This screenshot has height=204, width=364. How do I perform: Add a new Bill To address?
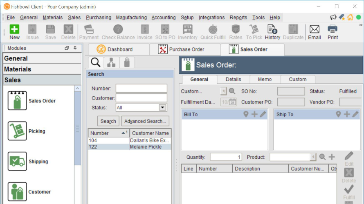tap(254, 114)
